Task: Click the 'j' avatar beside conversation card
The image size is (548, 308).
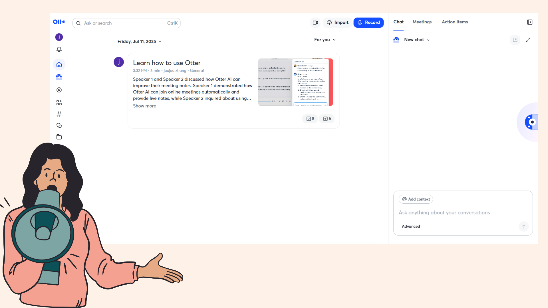Action: click(119, 62)
